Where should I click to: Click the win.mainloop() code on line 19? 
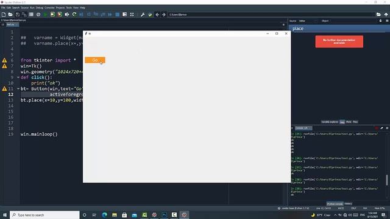click(x=39, y=134)
